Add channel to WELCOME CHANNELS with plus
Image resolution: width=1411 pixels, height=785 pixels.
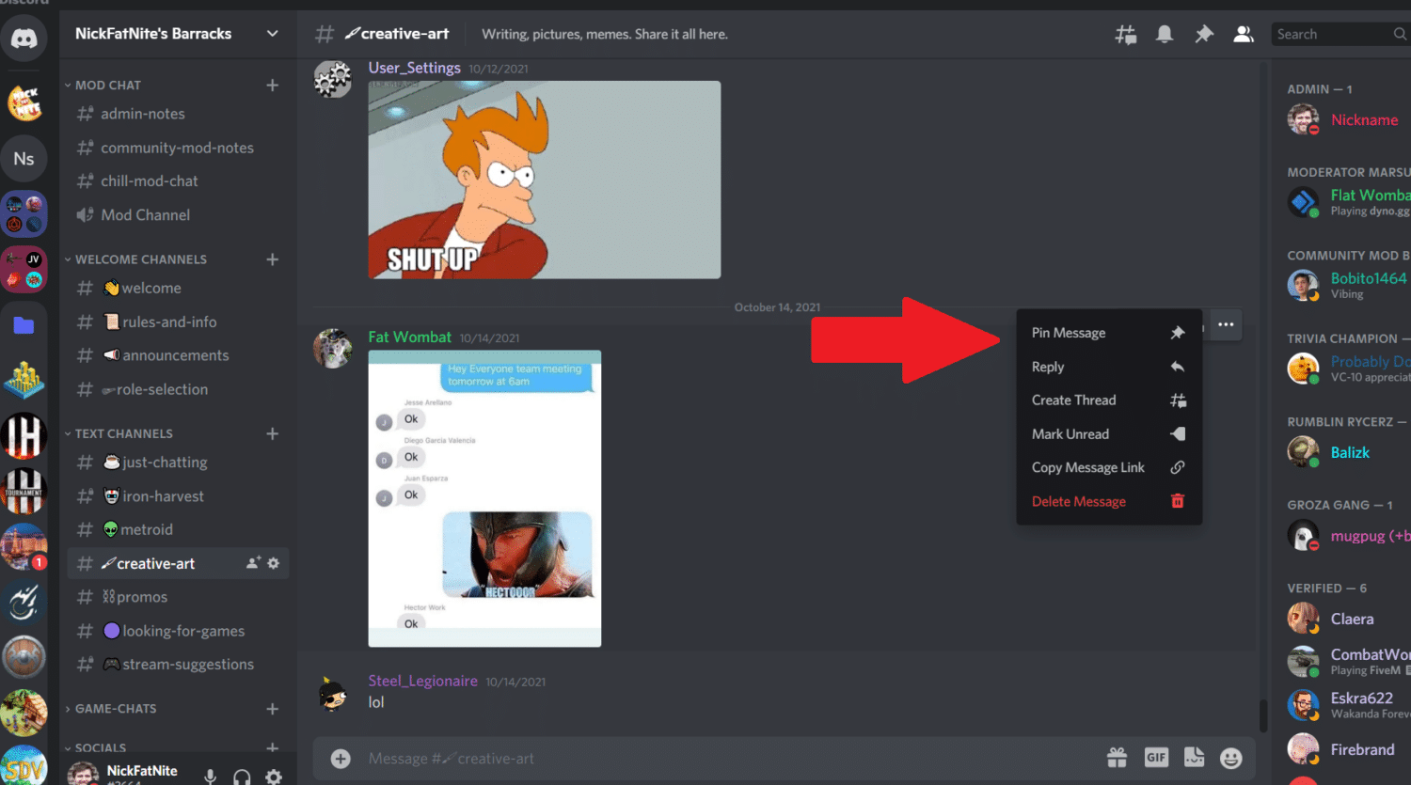point(272,259)
